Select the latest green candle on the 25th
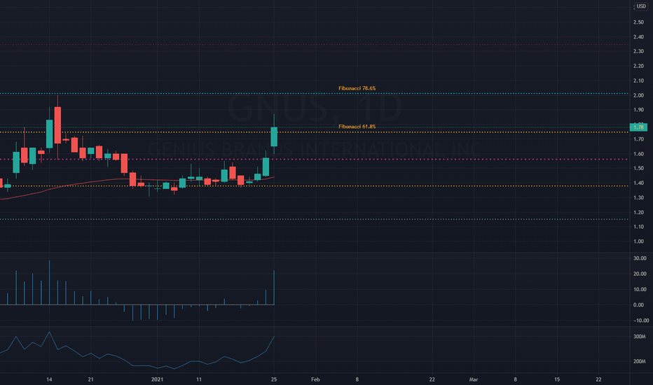Screen dimensions: 653x385 pyautogui.click(x=274, y=136)
